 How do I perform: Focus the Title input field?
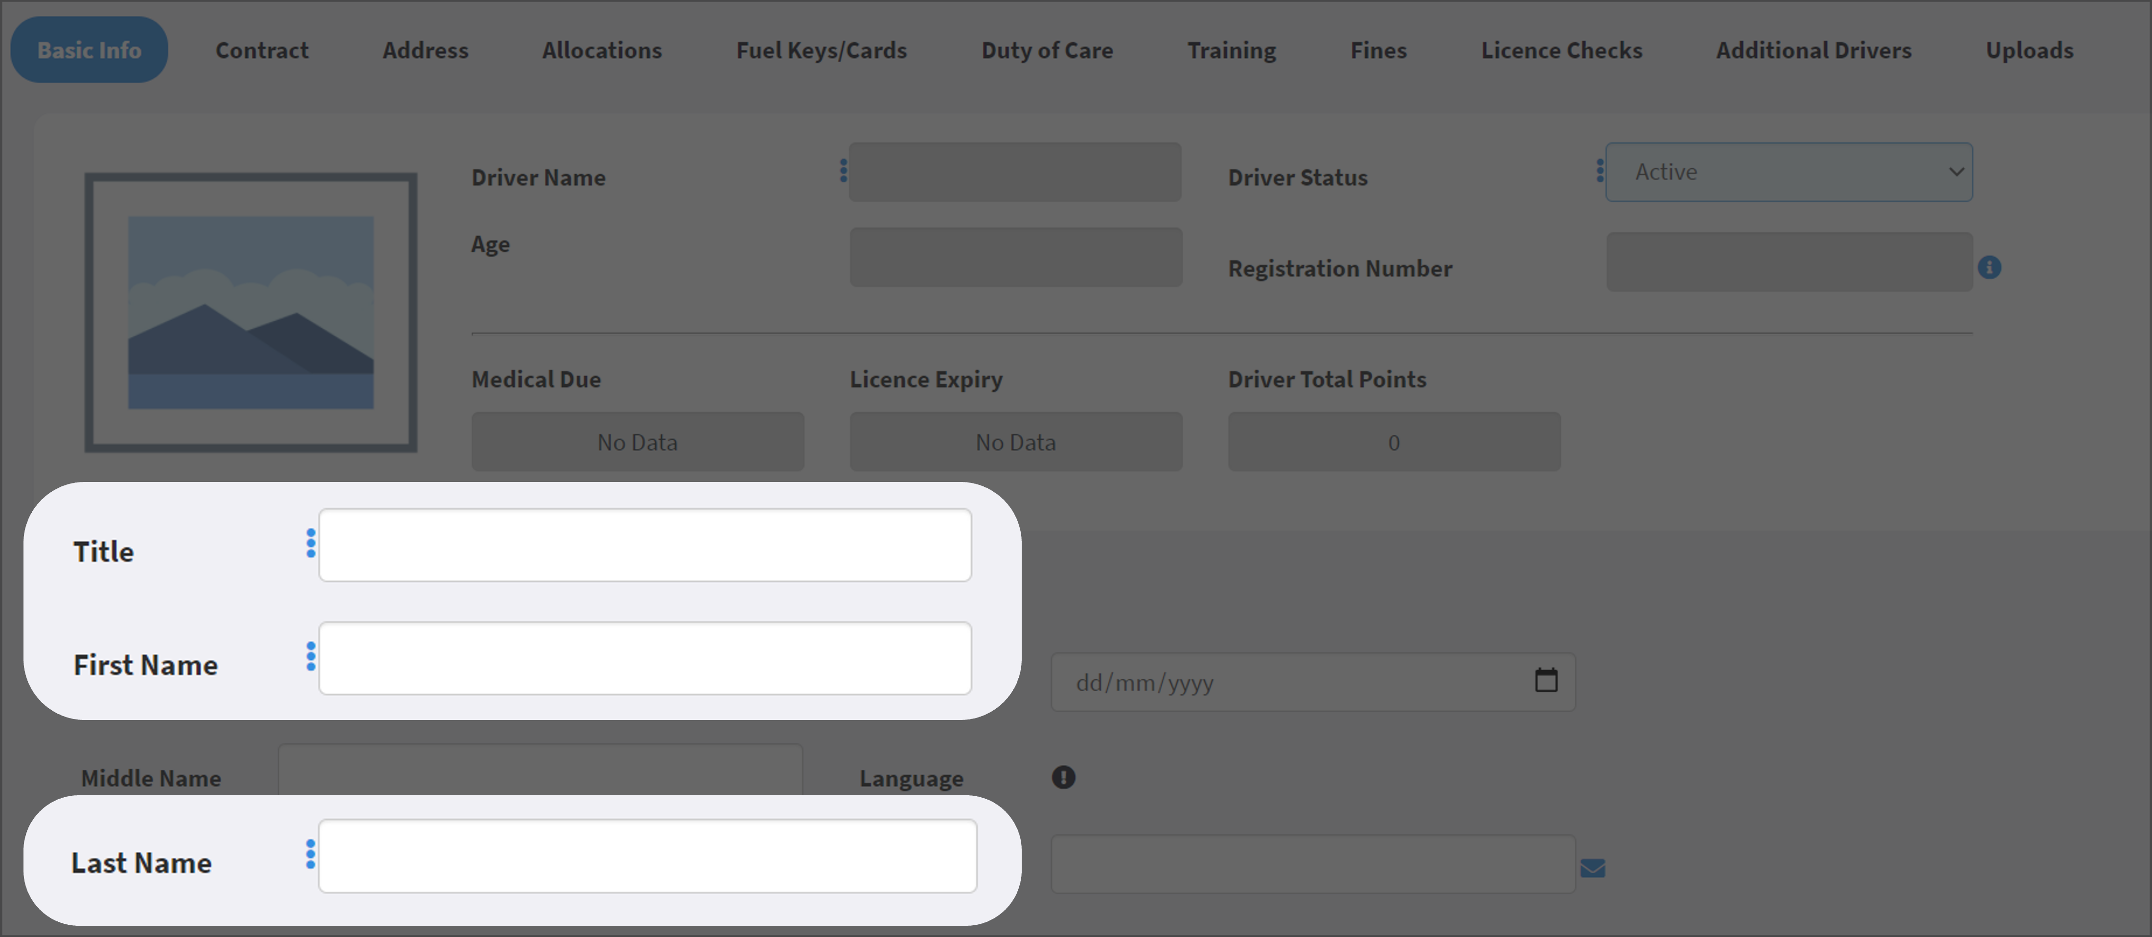coord(645,545)
